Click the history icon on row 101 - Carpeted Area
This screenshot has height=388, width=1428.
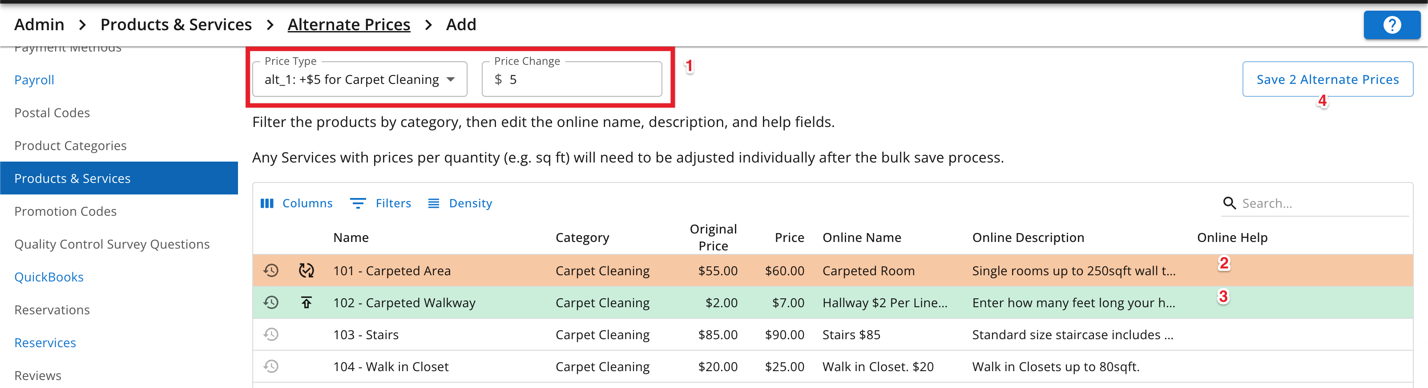point(270,270)
